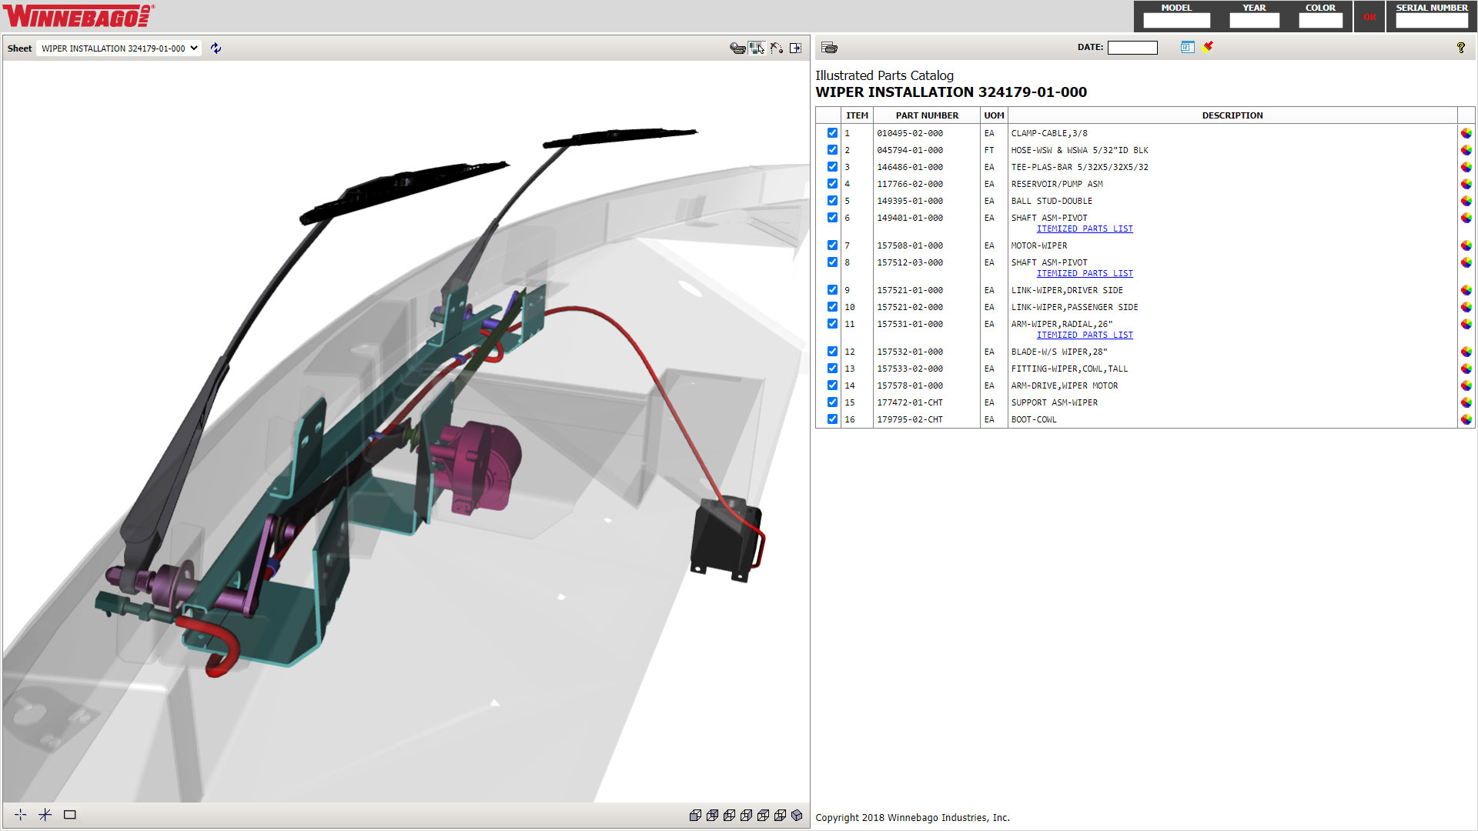Focus the DATE input field

pos(1132,48)
